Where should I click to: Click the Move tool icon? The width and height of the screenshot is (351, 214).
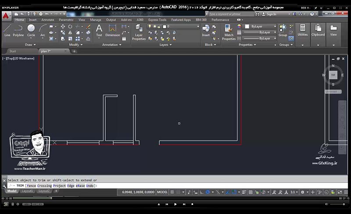(63, 27)
